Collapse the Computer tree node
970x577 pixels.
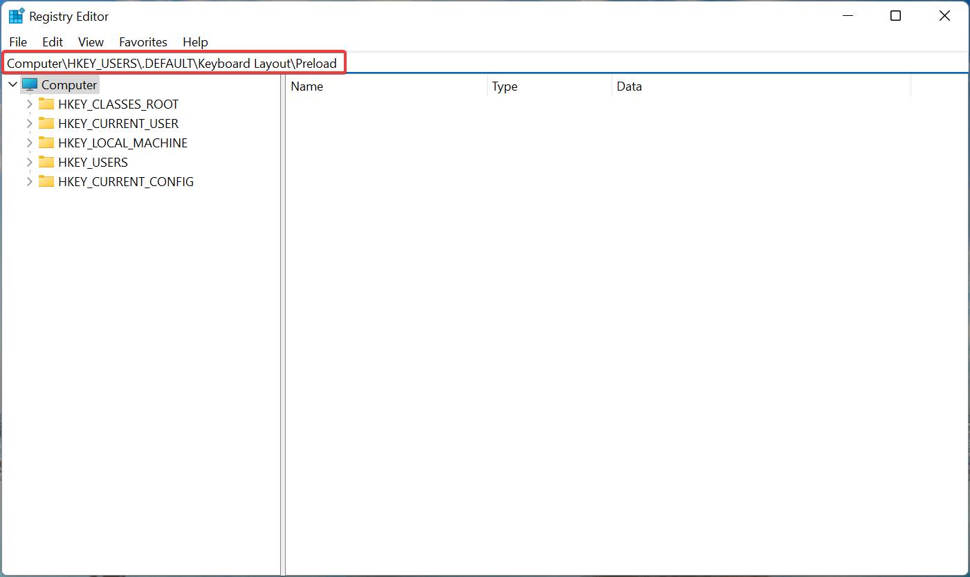[12, 84]
